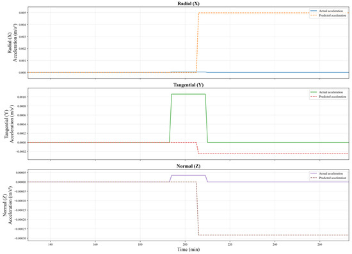Click the Radial (X) Acceleration y-axis label
This screenshot has width=352, height=254.
coord(12,43)
